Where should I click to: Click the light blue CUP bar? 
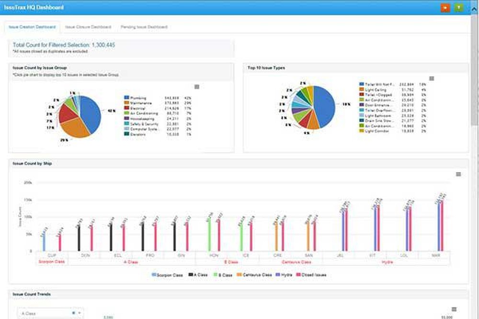pyautogui.click(x=44, y=243)
